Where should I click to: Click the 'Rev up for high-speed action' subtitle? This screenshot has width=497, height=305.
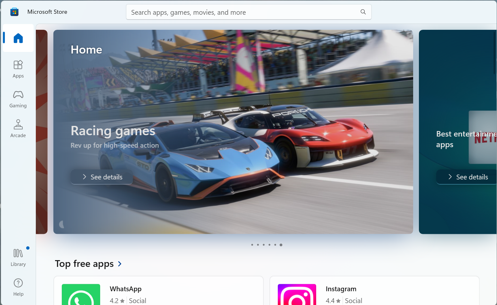click(x=115, y=145)
